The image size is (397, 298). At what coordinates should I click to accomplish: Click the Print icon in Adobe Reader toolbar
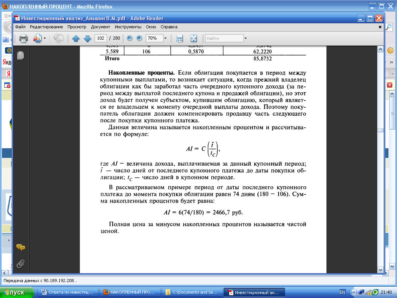coord(23,38)
